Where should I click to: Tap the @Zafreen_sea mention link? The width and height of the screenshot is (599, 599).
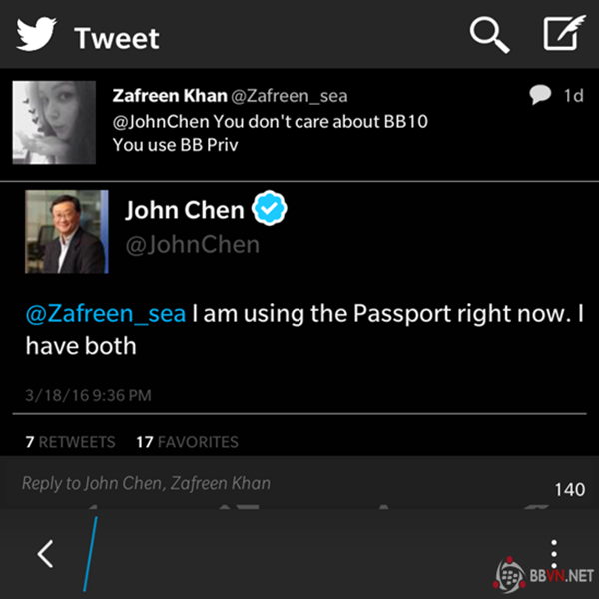tap(106, 314)
